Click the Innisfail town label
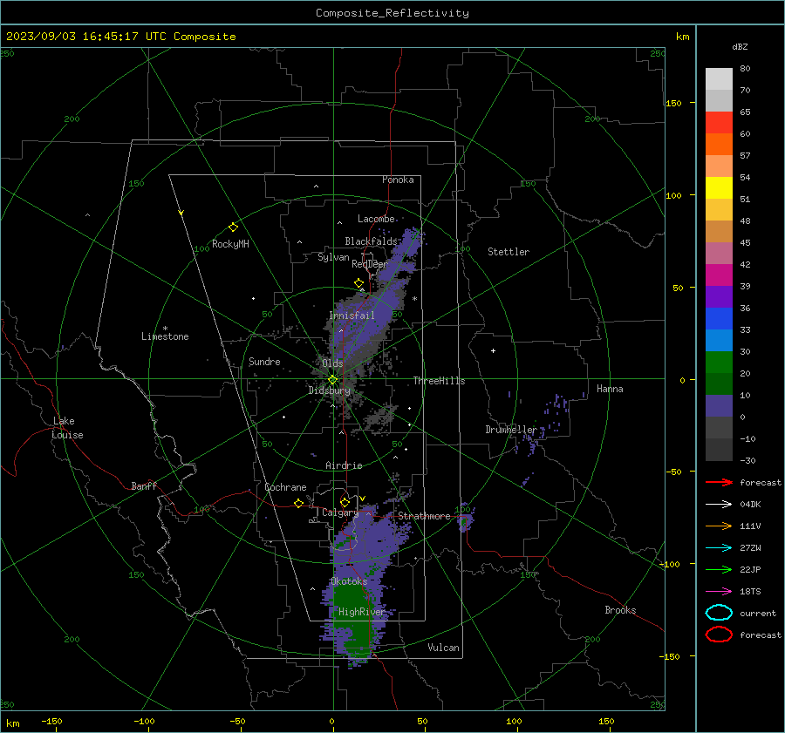Screen dimensions: 785x733 [352, 316]
